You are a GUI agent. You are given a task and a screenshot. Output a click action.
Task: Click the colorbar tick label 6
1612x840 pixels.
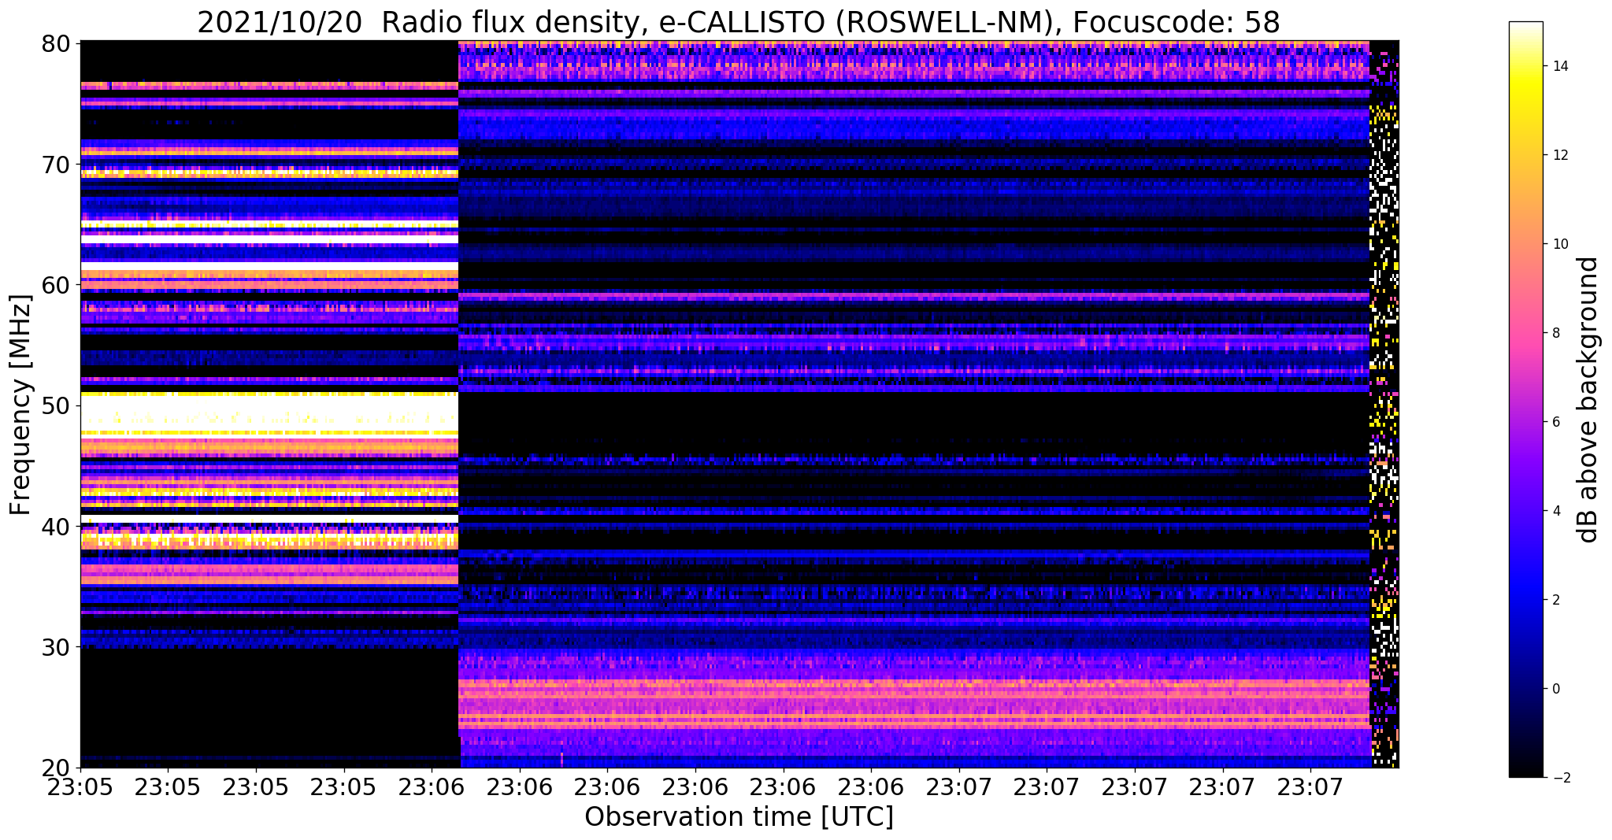1555,422
